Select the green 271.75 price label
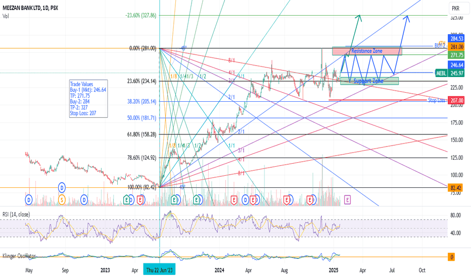471x277 pixels. pyautogui.click(x=456, y=55)
